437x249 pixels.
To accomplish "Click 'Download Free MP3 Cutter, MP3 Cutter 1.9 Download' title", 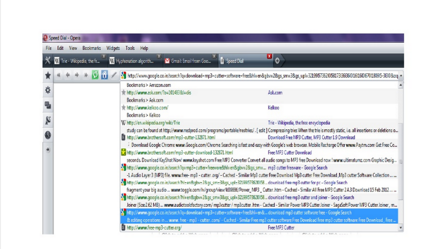I will pyautogui.click(x=311, y=137).
